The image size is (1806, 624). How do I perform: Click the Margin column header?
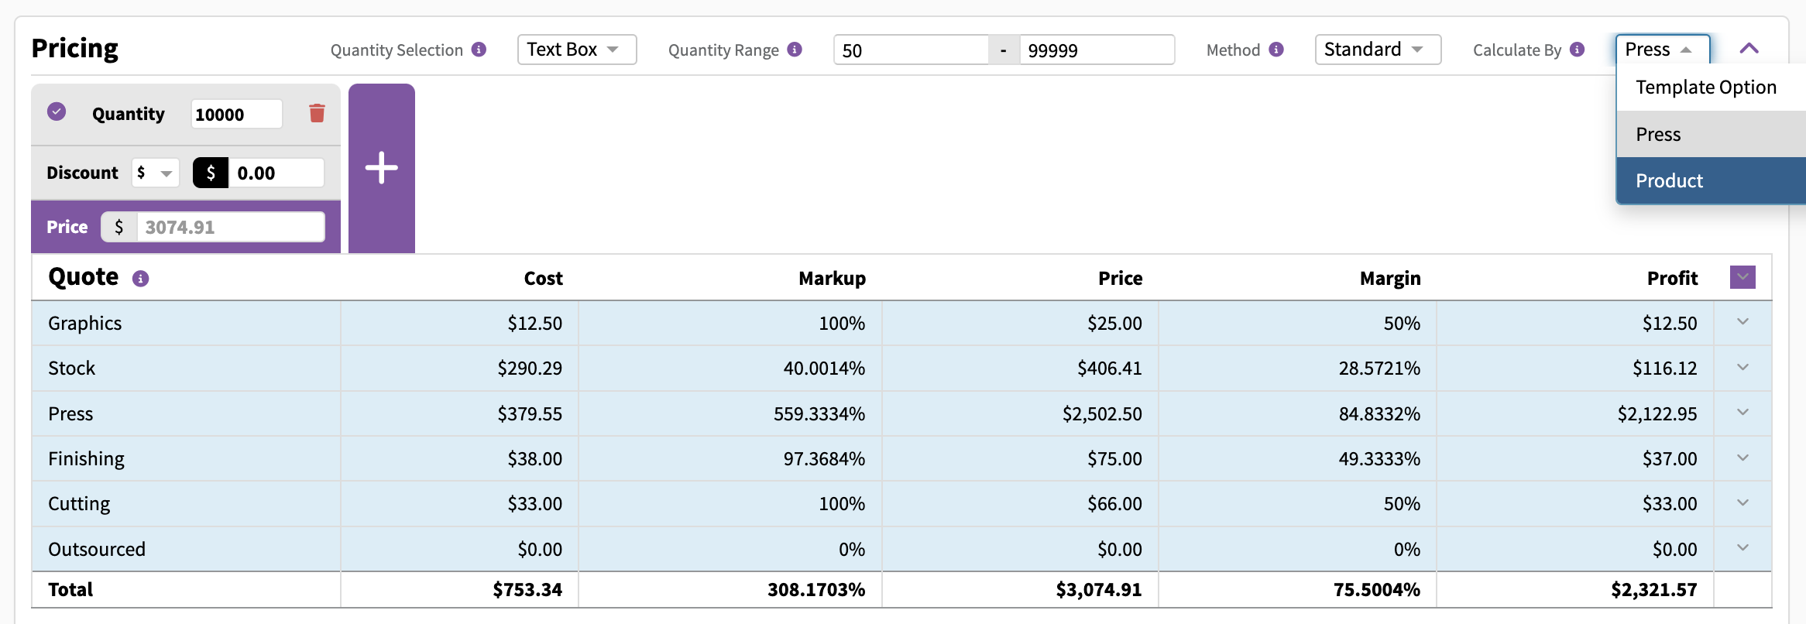1390,278
